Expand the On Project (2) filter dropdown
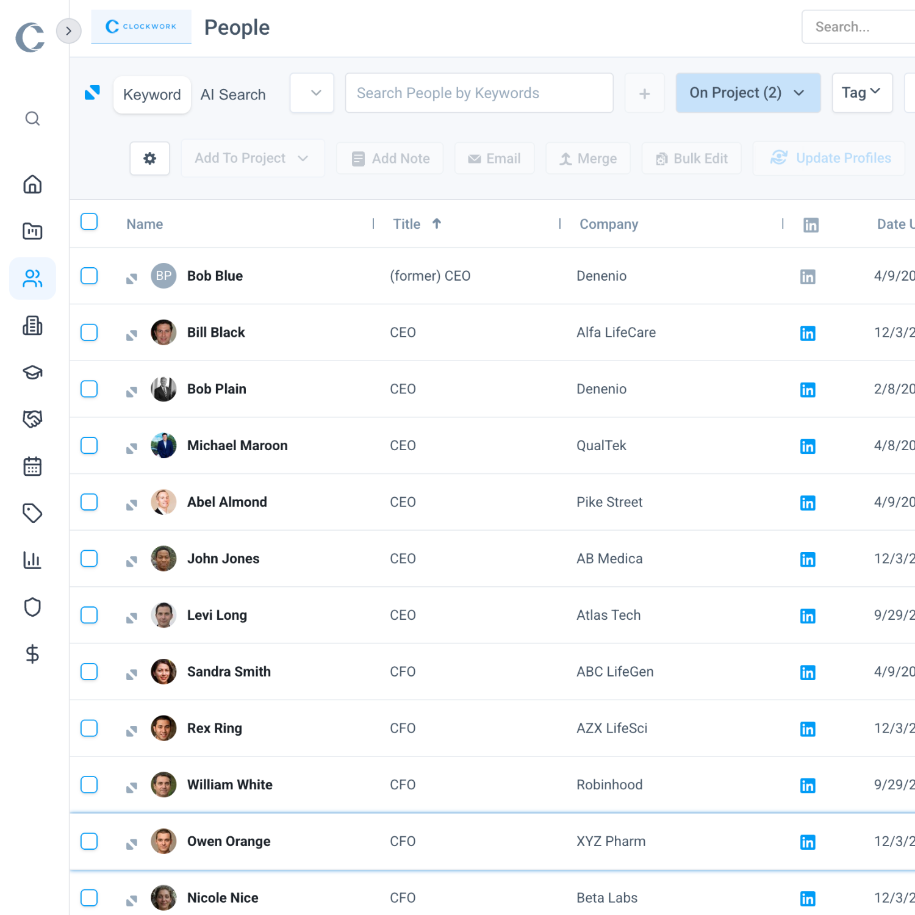Image resolution: width=915 pixels, height=915 pixels. click(748, 93)
